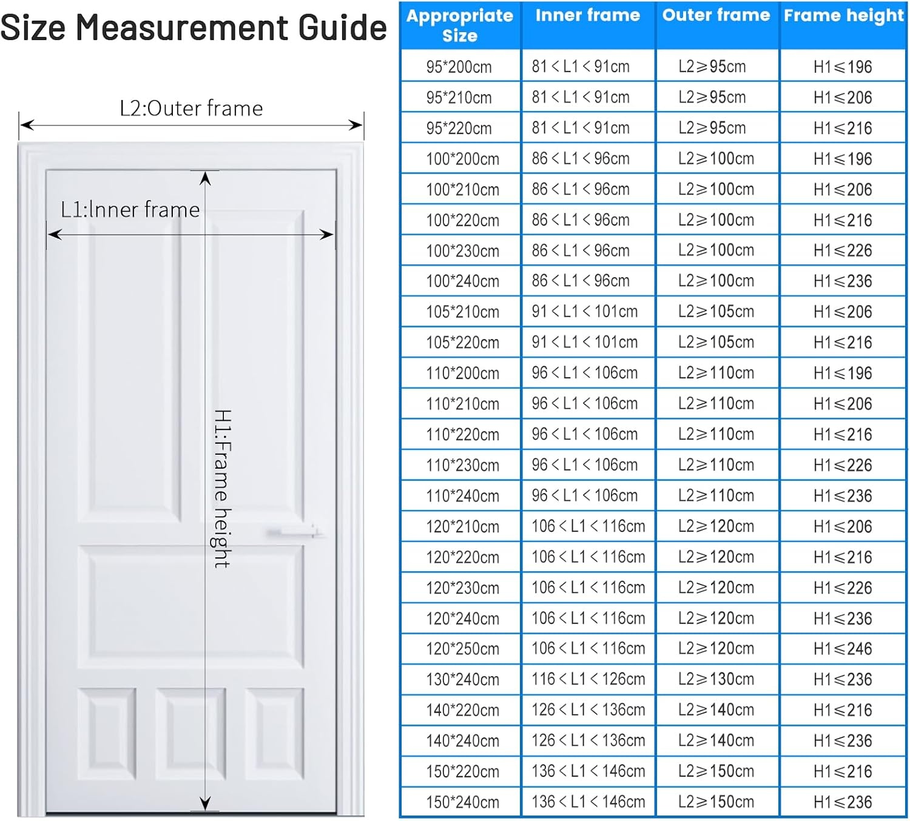The width and height of the screenshot is (910, 821).
Task: Click the 110*200cm size cell
Action: pyautogui.click(x=462, y=374)
